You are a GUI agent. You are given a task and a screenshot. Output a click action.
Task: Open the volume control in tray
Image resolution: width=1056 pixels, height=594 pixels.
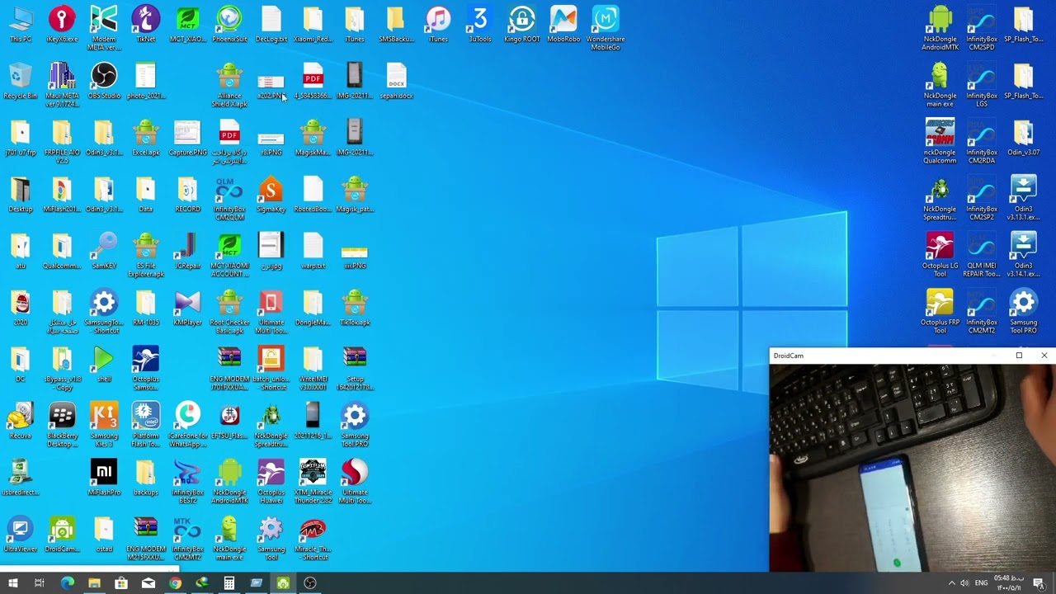[x=964, y=583]
